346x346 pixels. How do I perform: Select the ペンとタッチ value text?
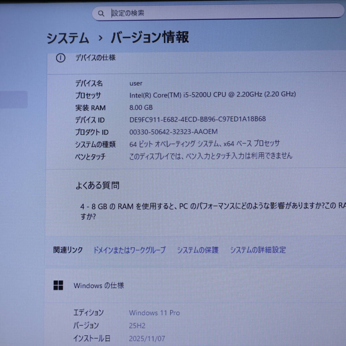pyautogui.click(x=211, y=156)
